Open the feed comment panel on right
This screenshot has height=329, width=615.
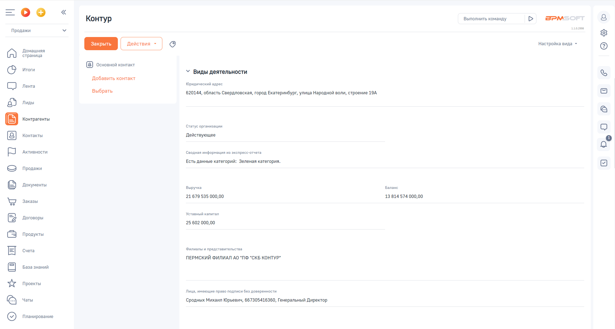pos(604,127)
